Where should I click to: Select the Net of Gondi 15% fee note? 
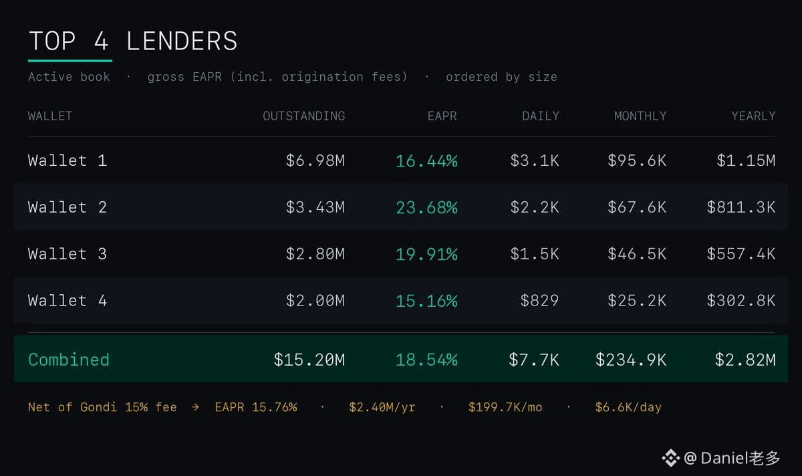click(x=102, y=406)
